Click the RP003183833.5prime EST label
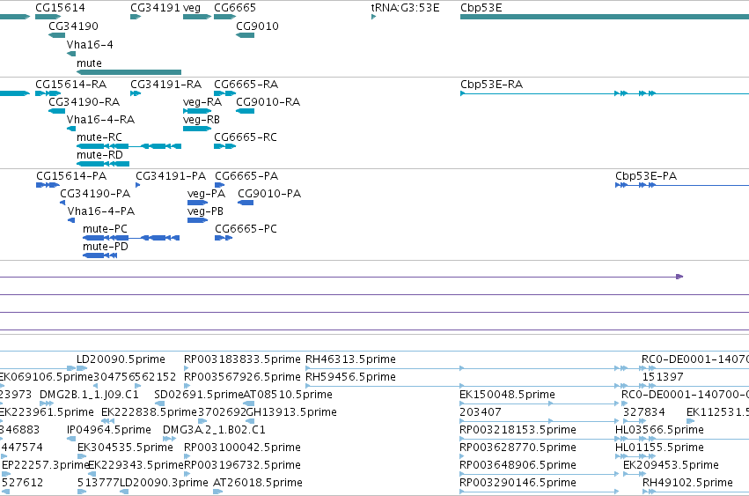The image size is (749, 496). click(x=242, y=359)
